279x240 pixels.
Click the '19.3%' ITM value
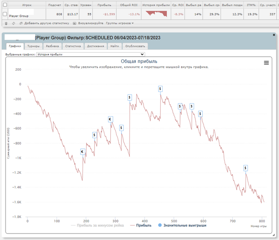252,14
